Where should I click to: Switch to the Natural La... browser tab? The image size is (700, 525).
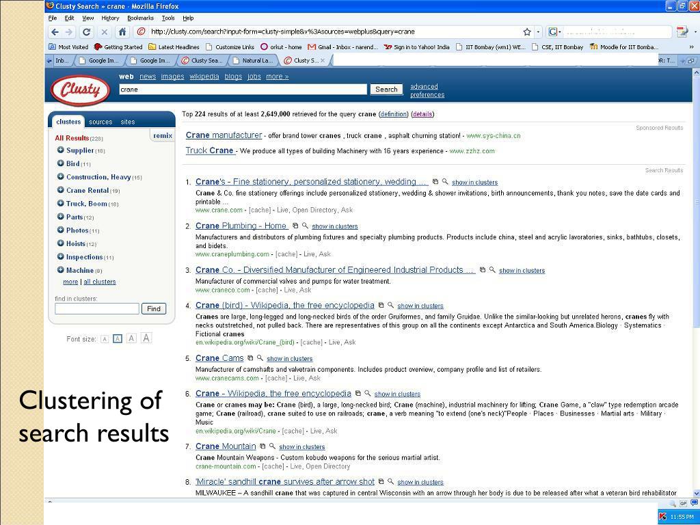(x=253, y=60)
